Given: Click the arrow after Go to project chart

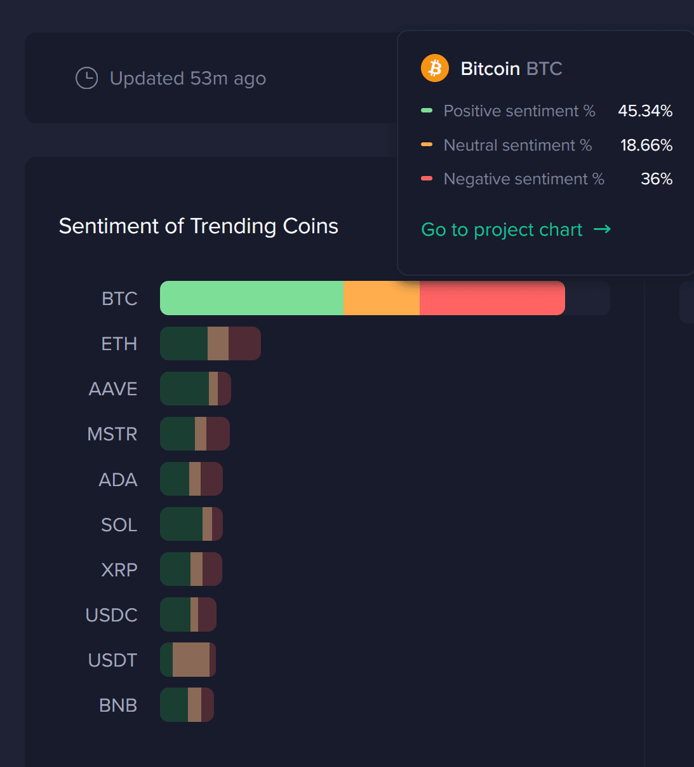Looking at the screenshot, I should pyautogui.click(x=602, y=229).
